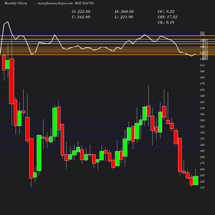Click the 290 price axis label

click(x=202, y=157)
